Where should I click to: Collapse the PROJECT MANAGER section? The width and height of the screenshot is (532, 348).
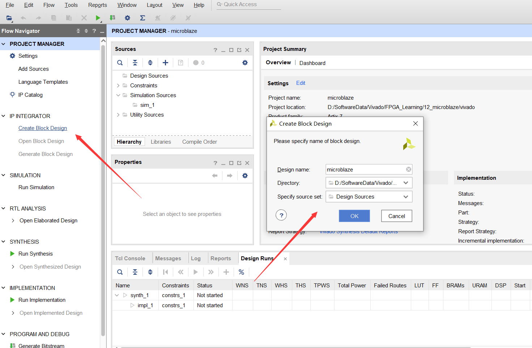tap(4, 44)
